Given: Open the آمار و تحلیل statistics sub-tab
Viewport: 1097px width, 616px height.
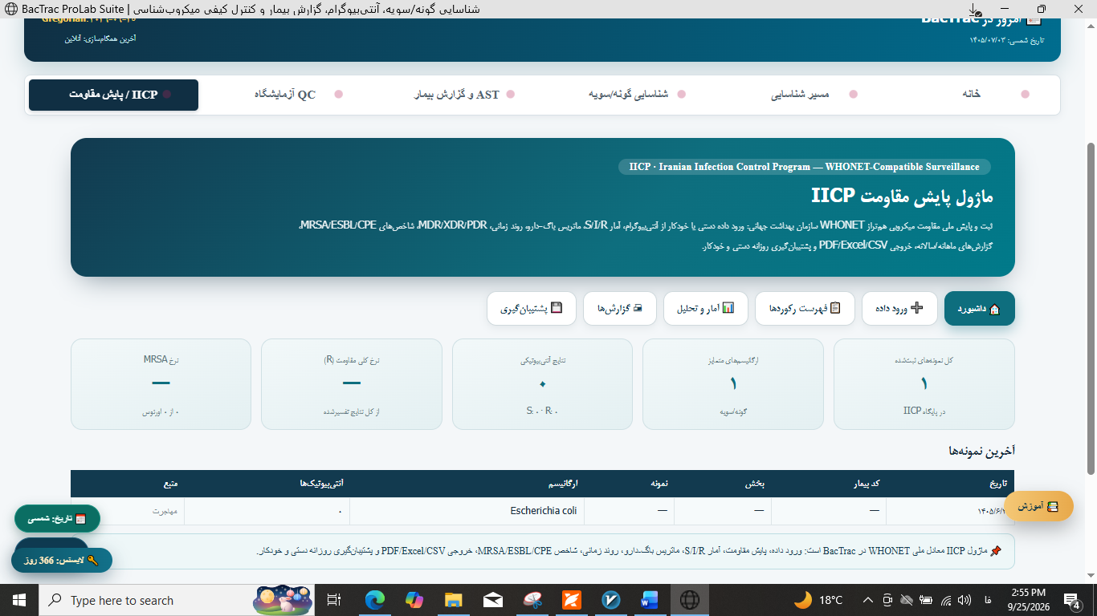Looking at the screenshot, I should click(706, 309).
